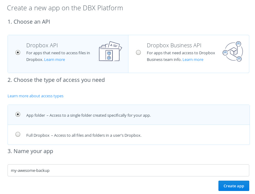Click Learn more about access types

35,96
